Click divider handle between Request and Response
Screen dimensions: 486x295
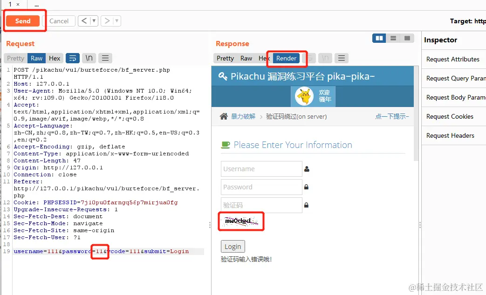[210, 225]
